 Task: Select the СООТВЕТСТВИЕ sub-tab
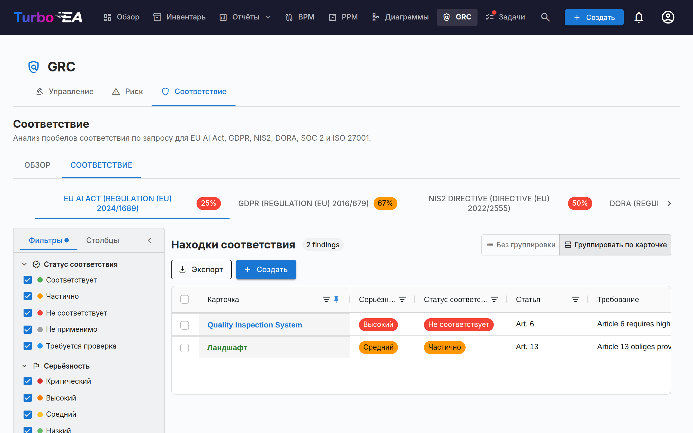(101, 165)
